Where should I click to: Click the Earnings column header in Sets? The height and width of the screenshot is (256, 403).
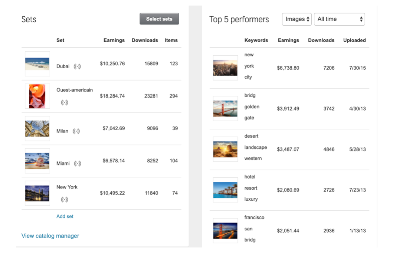point(114,40)
